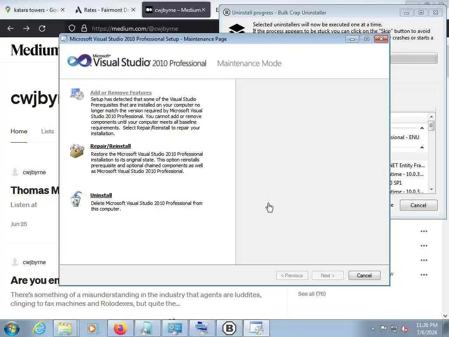Viewport: 449px width, 337px height.
Task: Open the Bulk Crap Uninstaller taskbar icon
Action: click(229, 328)
